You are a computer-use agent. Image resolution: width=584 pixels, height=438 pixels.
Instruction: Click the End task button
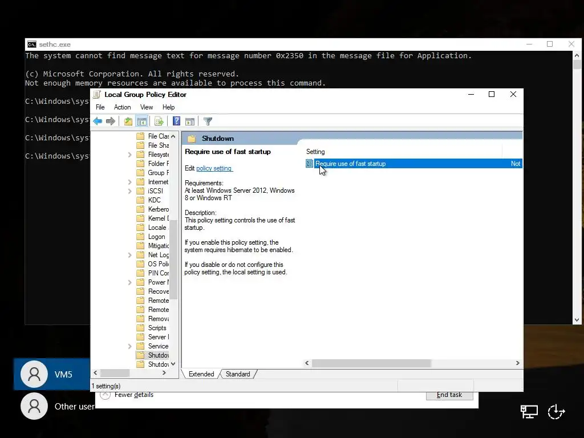click(449, 395)
